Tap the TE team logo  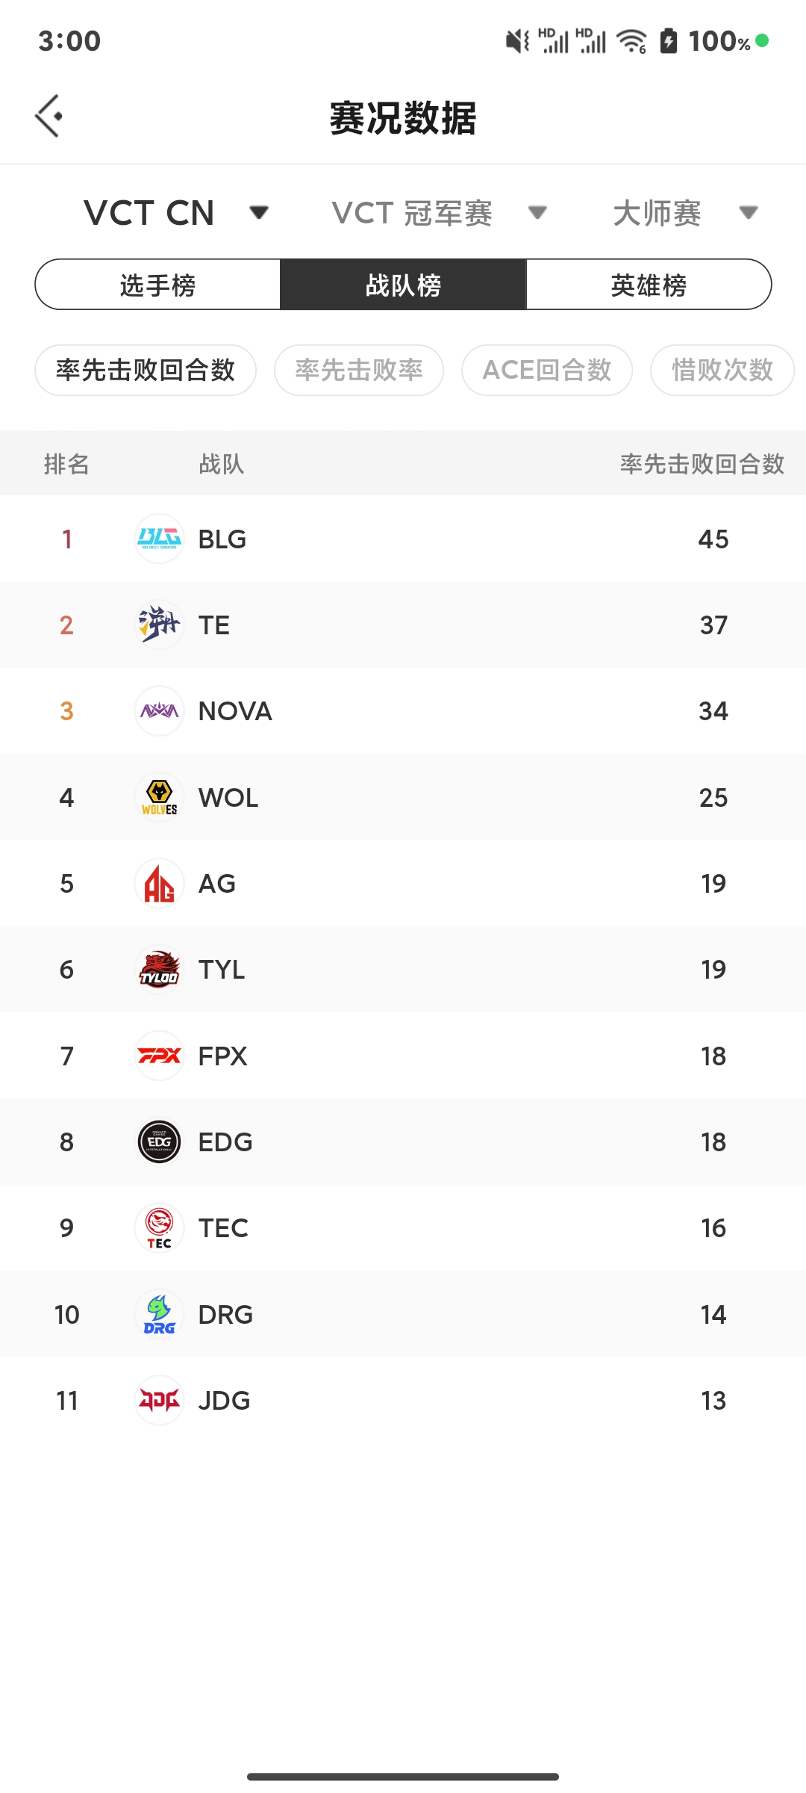(x=159, y=625)
